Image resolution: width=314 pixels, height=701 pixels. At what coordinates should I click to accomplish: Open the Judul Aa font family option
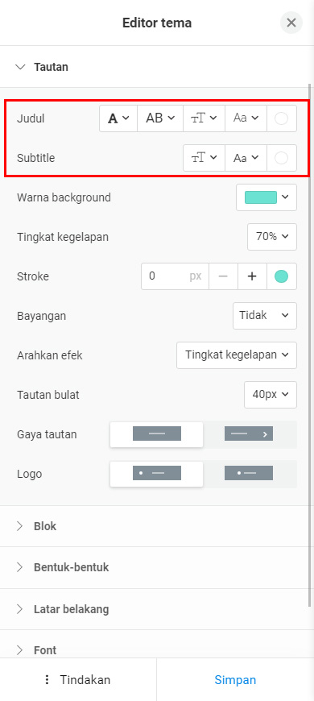246,118
